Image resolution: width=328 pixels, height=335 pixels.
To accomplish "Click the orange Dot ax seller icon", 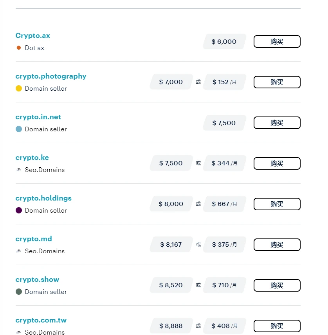I will click(x=19, y=48).
